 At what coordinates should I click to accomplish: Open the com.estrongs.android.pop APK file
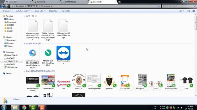click(x=33, y=30)
